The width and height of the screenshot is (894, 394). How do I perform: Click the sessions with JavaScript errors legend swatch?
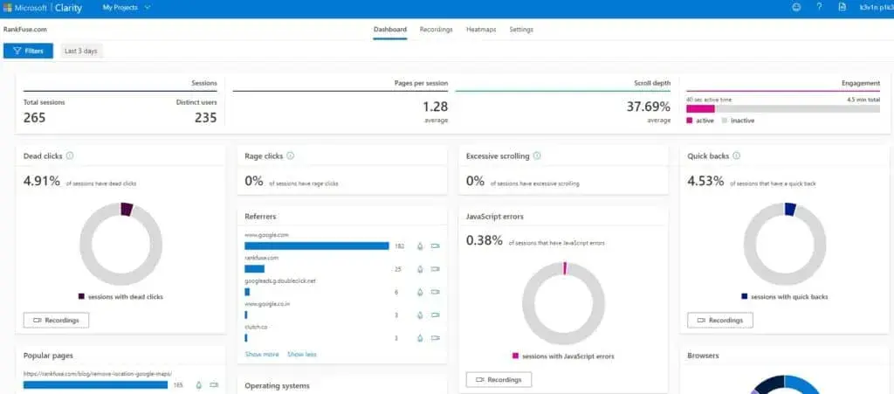pyautogui.click(x=515, y=356)
